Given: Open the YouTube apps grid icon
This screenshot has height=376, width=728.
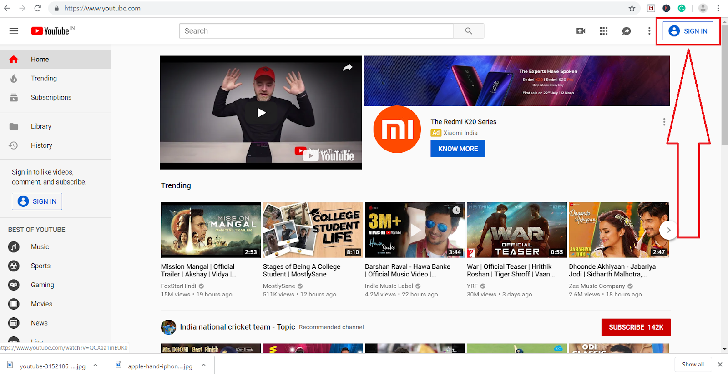Looking at the screenshot, I should (604, 31).
